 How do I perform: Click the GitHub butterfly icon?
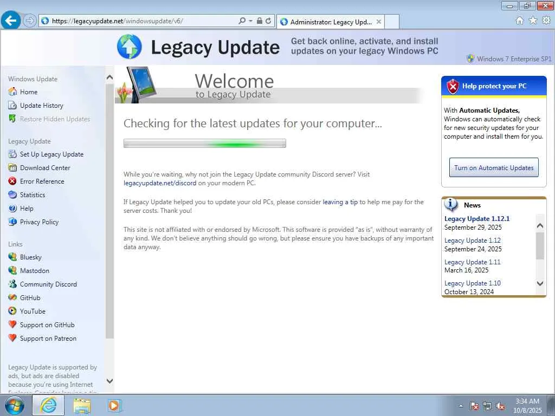[x=12, y=297]
